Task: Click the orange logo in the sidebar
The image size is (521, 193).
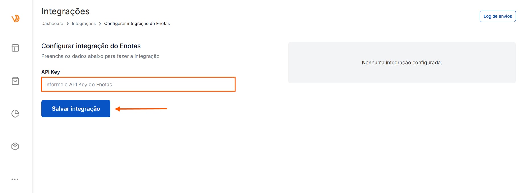Action: click(15, 19)
